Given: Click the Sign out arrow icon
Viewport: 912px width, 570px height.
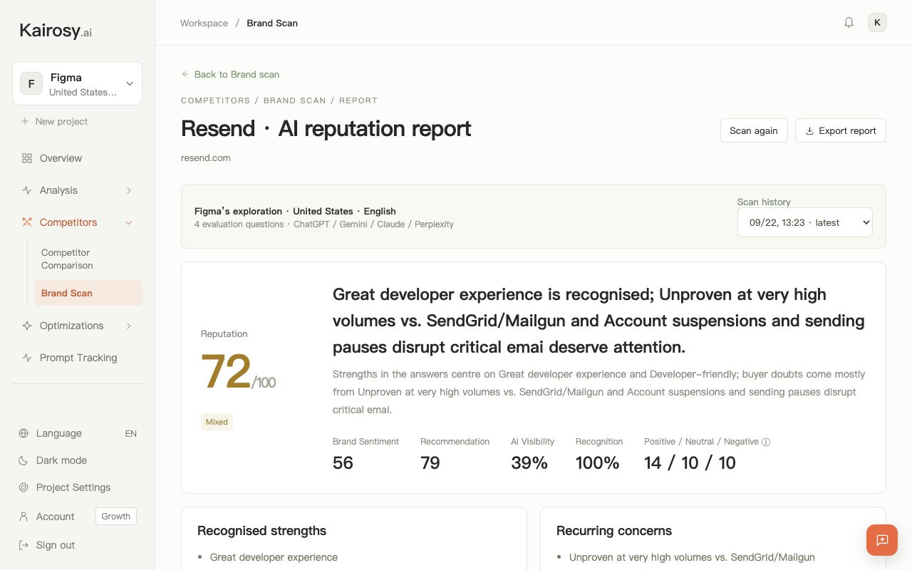Looking at the screenshot, I should (24, 545).
